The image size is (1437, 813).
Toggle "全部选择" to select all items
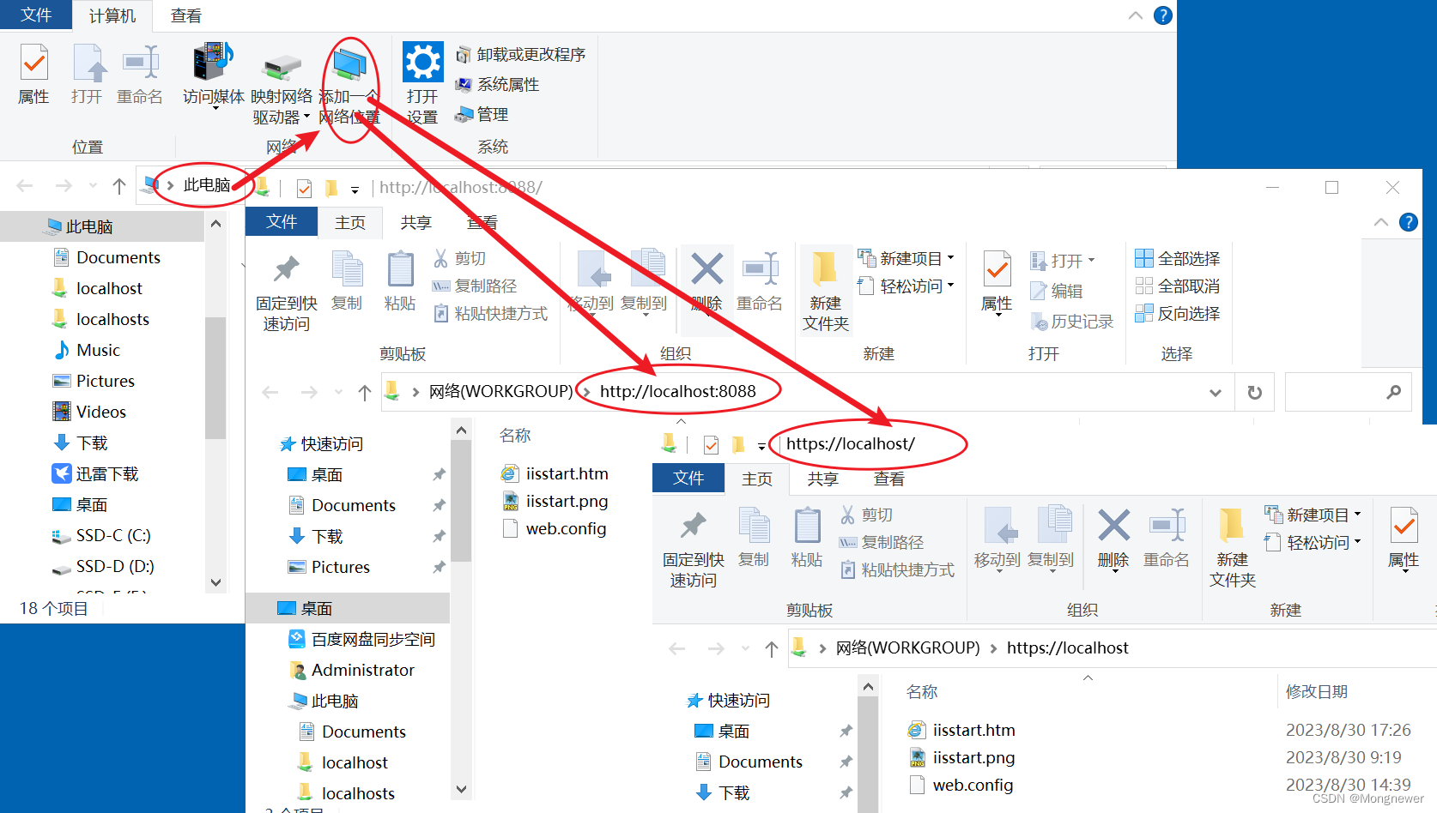[1177, 257]
